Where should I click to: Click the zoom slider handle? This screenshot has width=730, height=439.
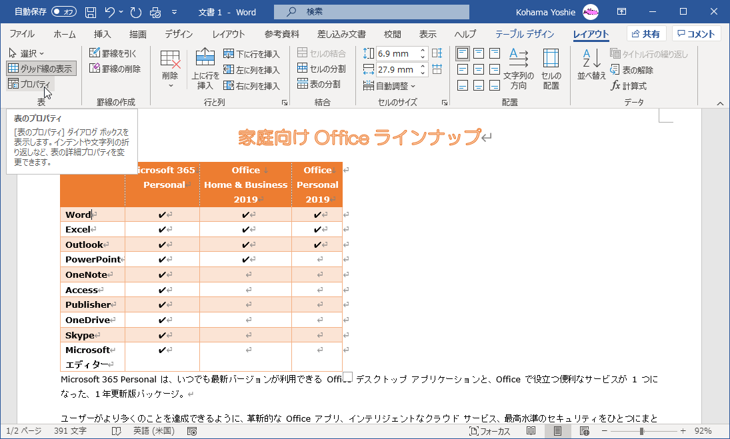coord(641,431)
